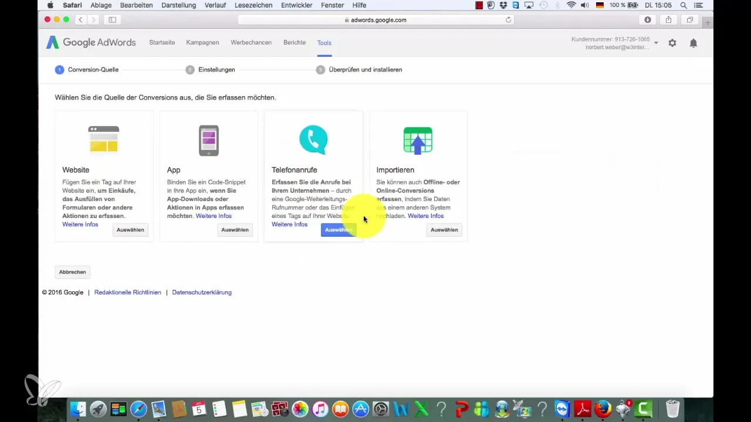Open Wi-Fi status in the menu bar

point(571,5)
